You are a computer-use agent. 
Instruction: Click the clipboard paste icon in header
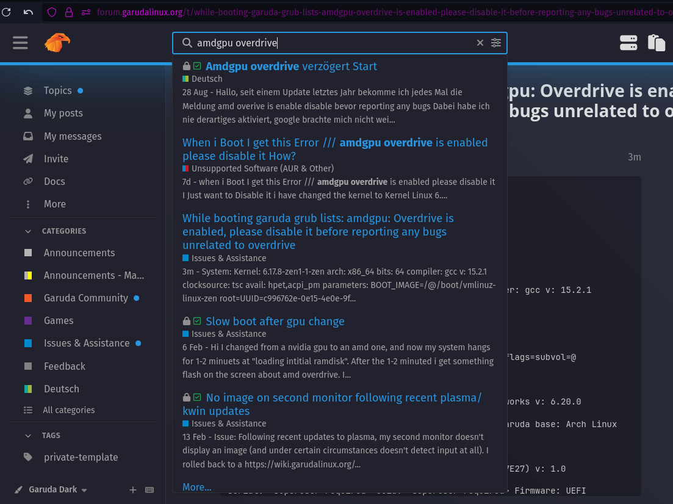[x=657, y=43]
